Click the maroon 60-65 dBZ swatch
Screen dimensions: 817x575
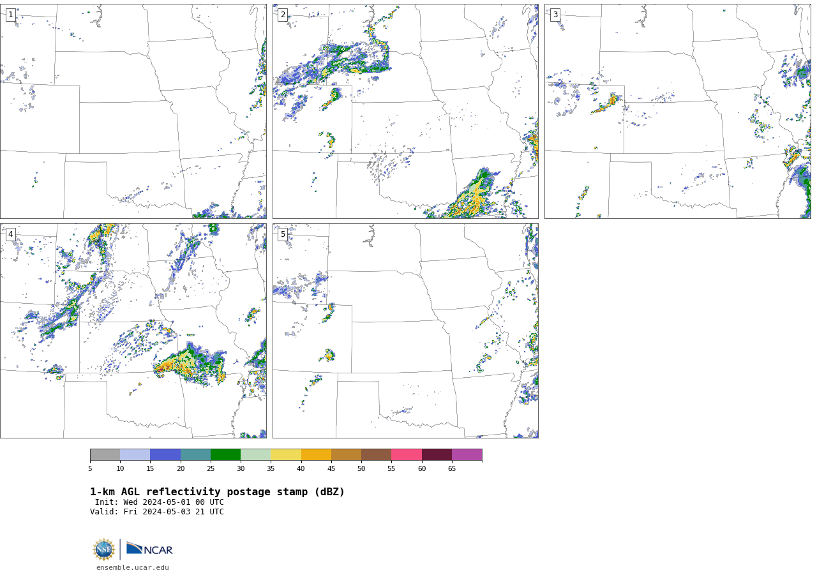[437, 454]
